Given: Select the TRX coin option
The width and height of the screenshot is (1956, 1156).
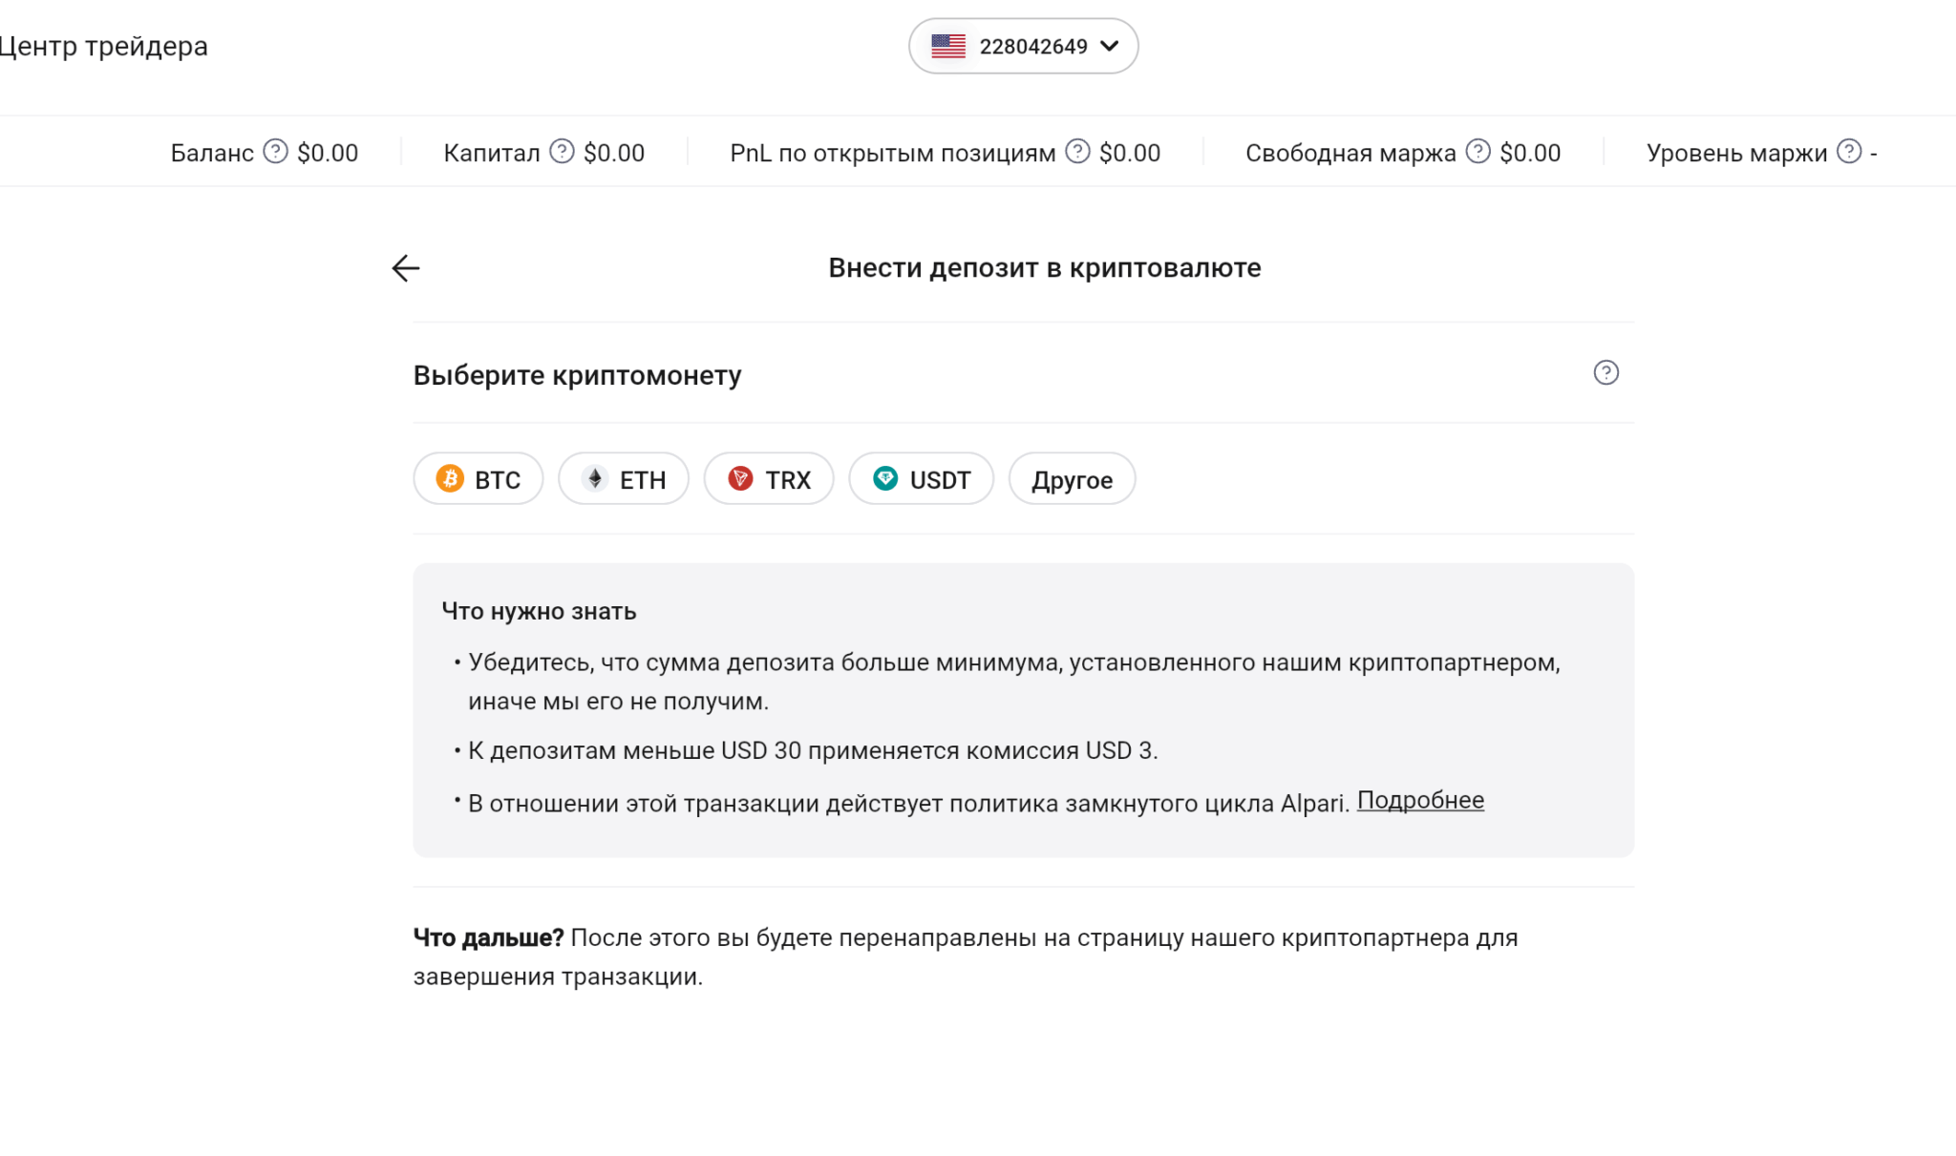Looking at the screenshot, I should 769,479.
